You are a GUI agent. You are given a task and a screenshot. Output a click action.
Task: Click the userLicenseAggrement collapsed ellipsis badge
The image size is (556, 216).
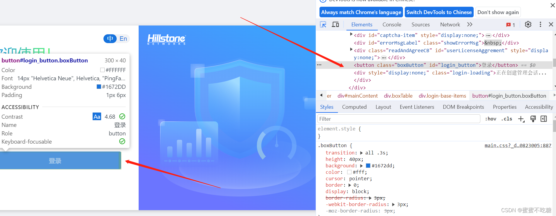(384, 58)
